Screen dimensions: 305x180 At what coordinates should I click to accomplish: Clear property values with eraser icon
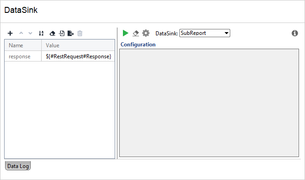pyautogui.click(x=52, y=34)
